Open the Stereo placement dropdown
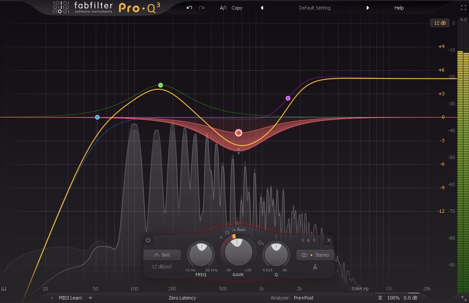 tap(315, 255)
